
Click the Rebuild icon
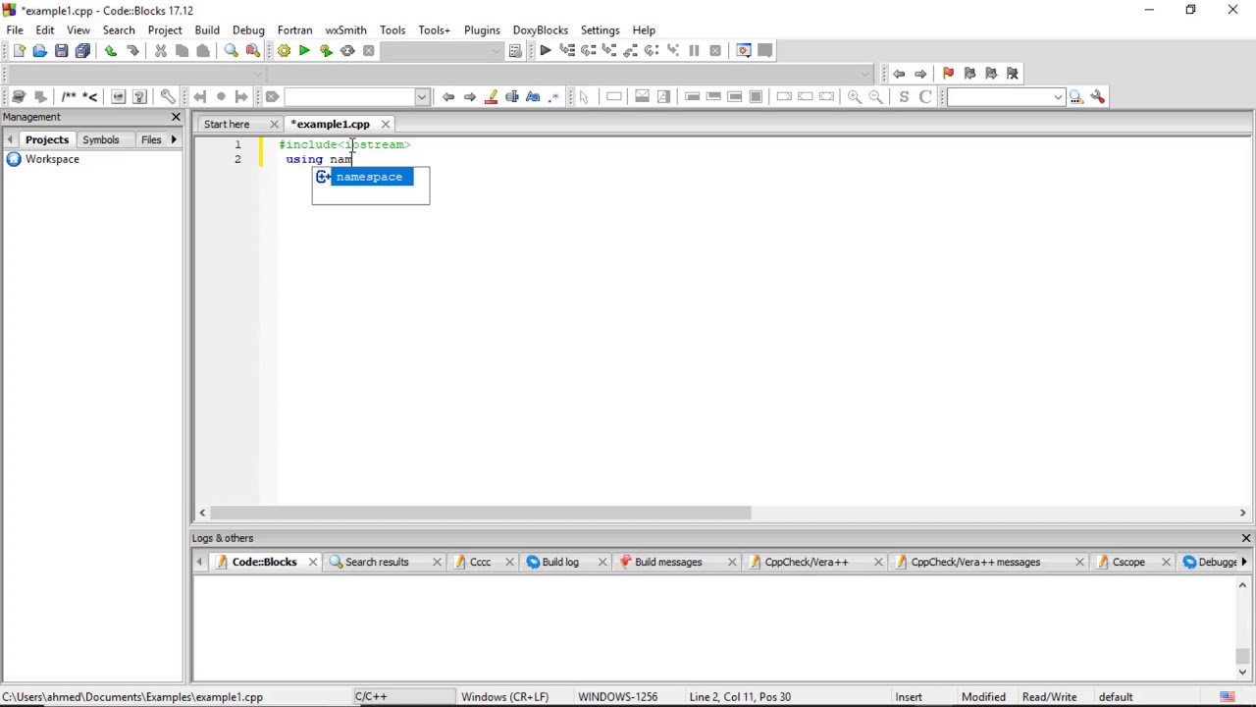tap(347, 51)
